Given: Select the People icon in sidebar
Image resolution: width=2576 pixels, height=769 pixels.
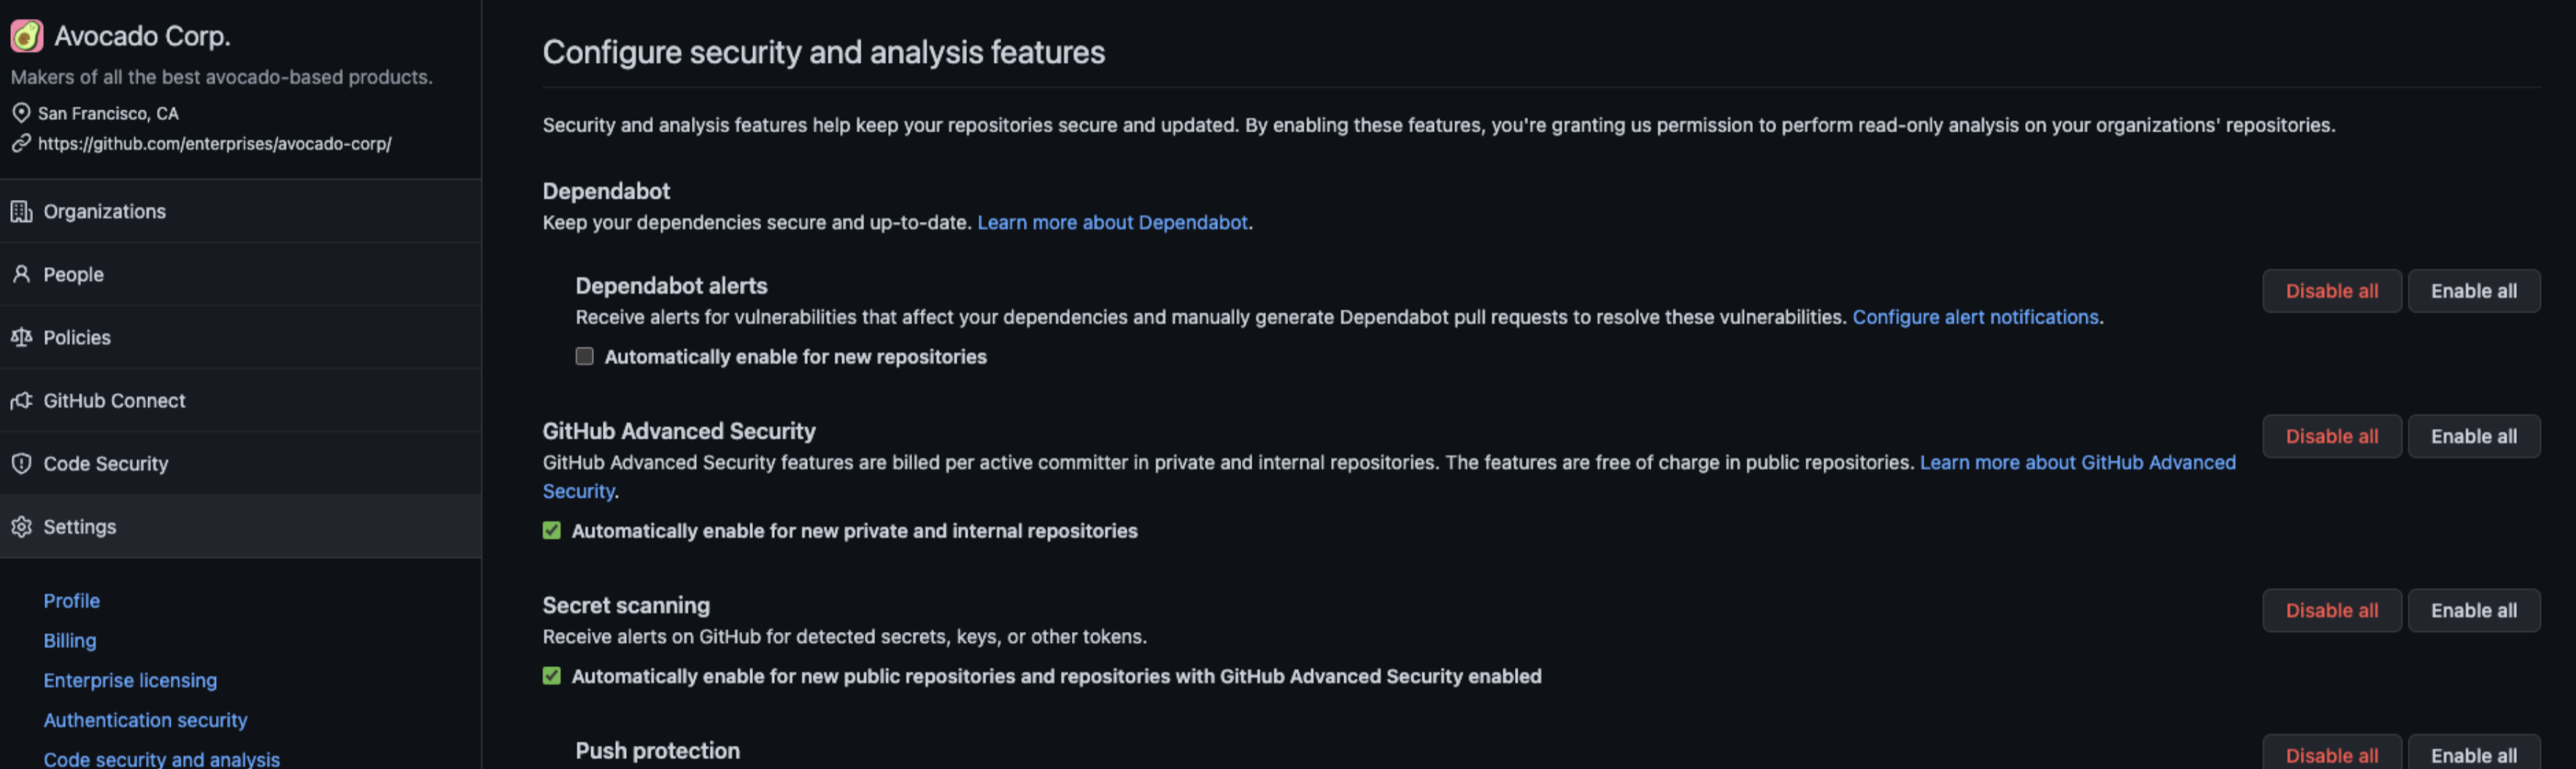Looking at the screenshot, I should pyautogui.click(x=22, y=274).
